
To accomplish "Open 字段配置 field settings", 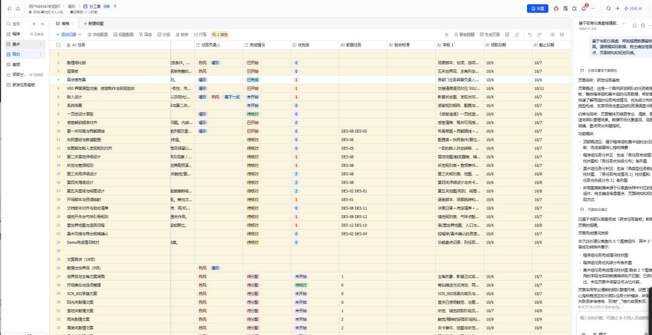I will tap(97, 34).
